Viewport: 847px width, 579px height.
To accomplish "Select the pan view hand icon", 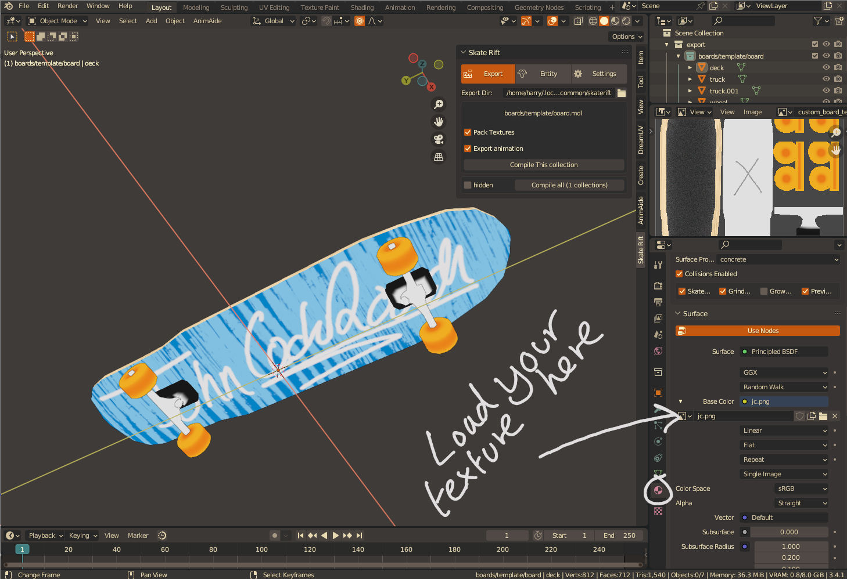I will [439, 122].
